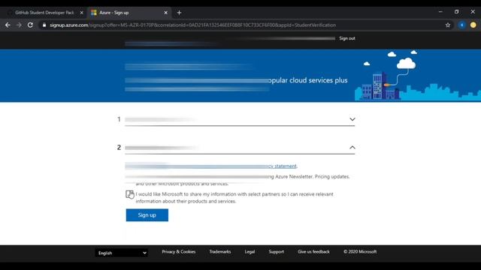Click the yellow extension icon in toolbar
The image size is (481, 270).
coord(473,25)
